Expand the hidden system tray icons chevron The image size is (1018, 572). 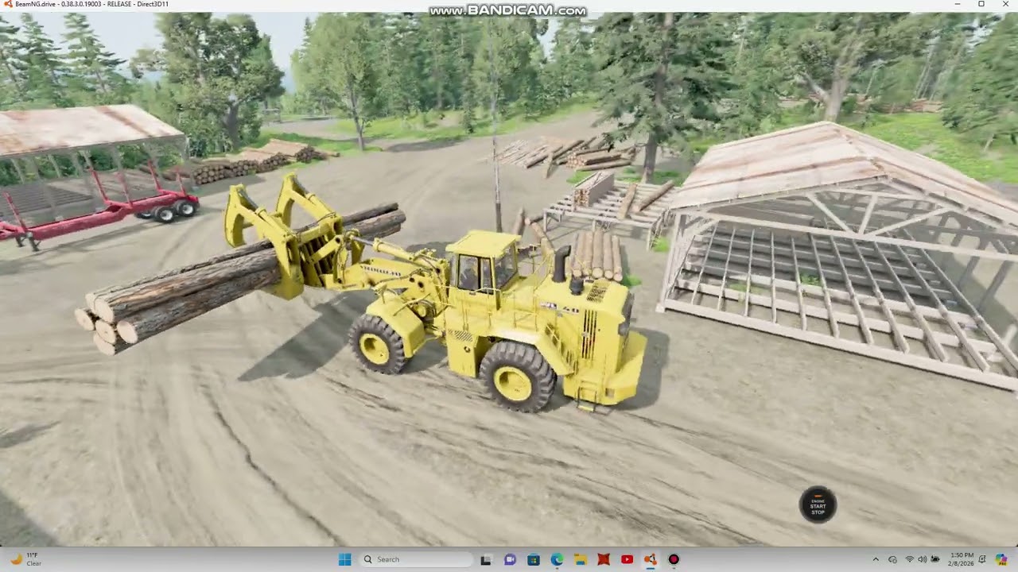(876, 559)
